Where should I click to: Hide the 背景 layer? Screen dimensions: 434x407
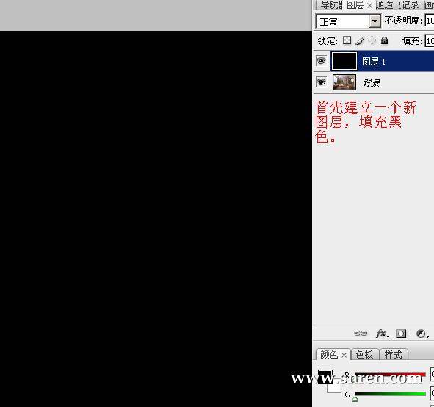pos(321,82)
